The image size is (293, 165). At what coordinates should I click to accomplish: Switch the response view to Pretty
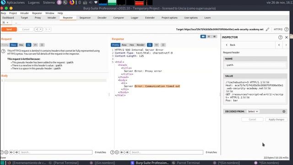click(x=115, y=45)
